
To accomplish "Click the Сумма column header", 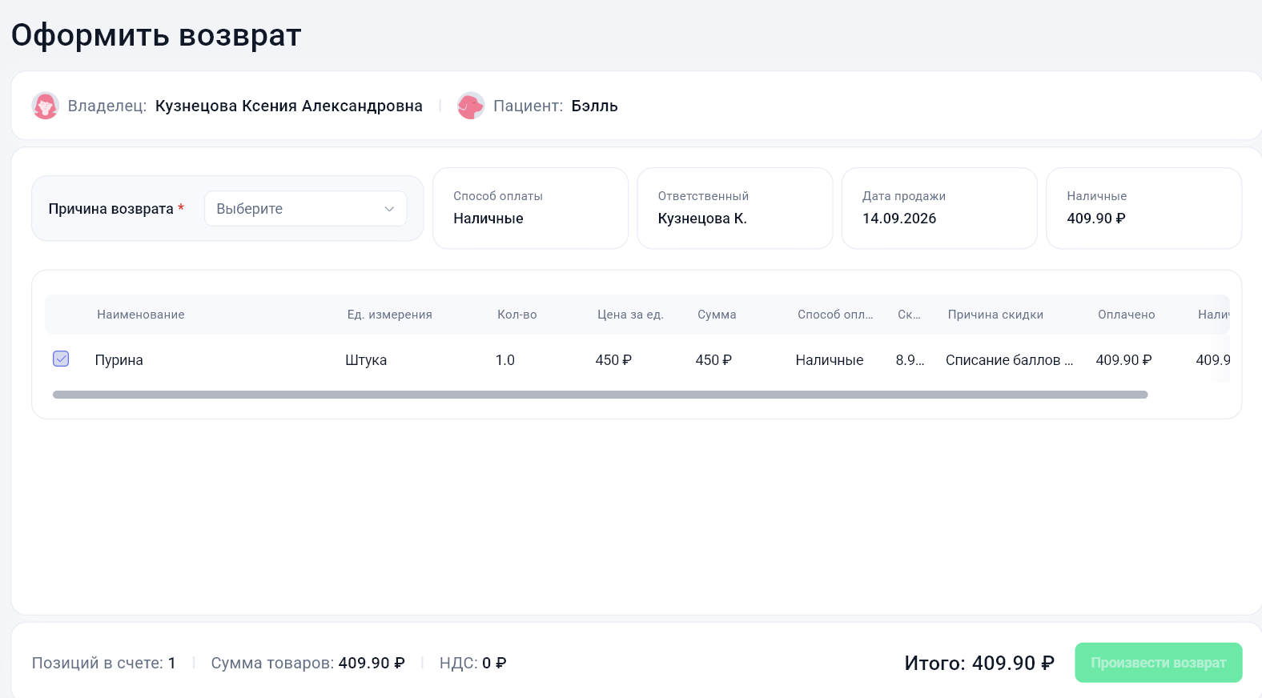I will click(x=717, y=315).
